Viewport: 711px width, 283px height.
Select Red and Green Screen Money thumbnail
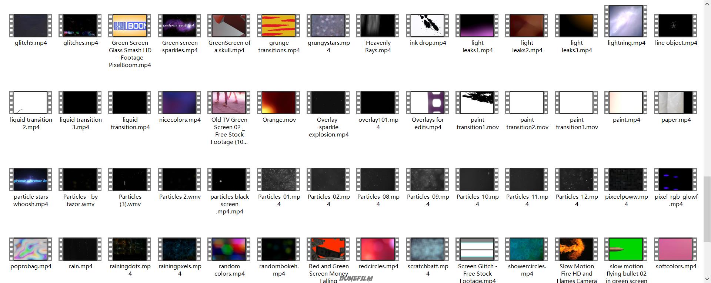pos(328,249)
